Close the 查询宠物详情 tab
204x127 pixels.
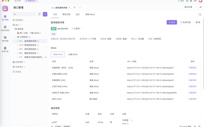[69, 8]
